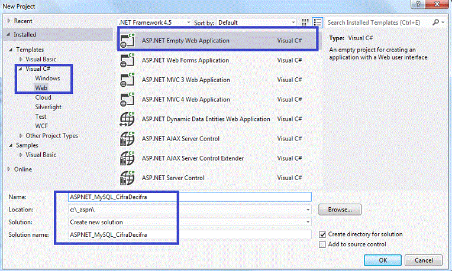Click the Cancel button
Viewport: 452px width, 271px height.
click(x=424, y=260)
